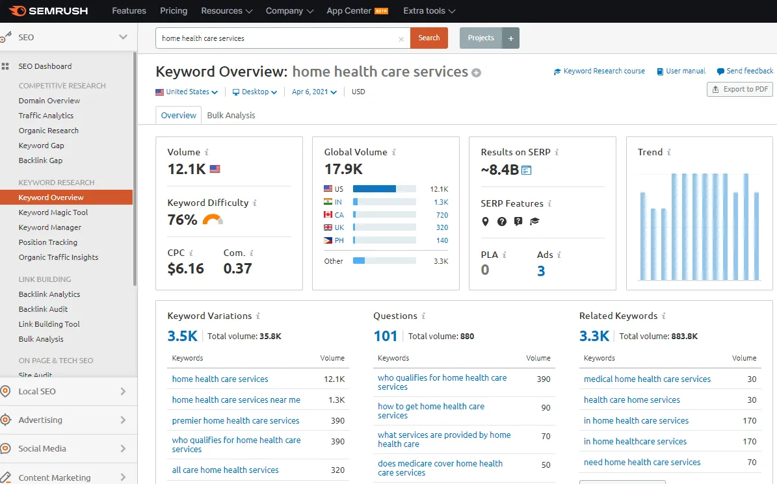Click the Export to PDF button
This screenshot has height=484, width=777.
(740, 89)
